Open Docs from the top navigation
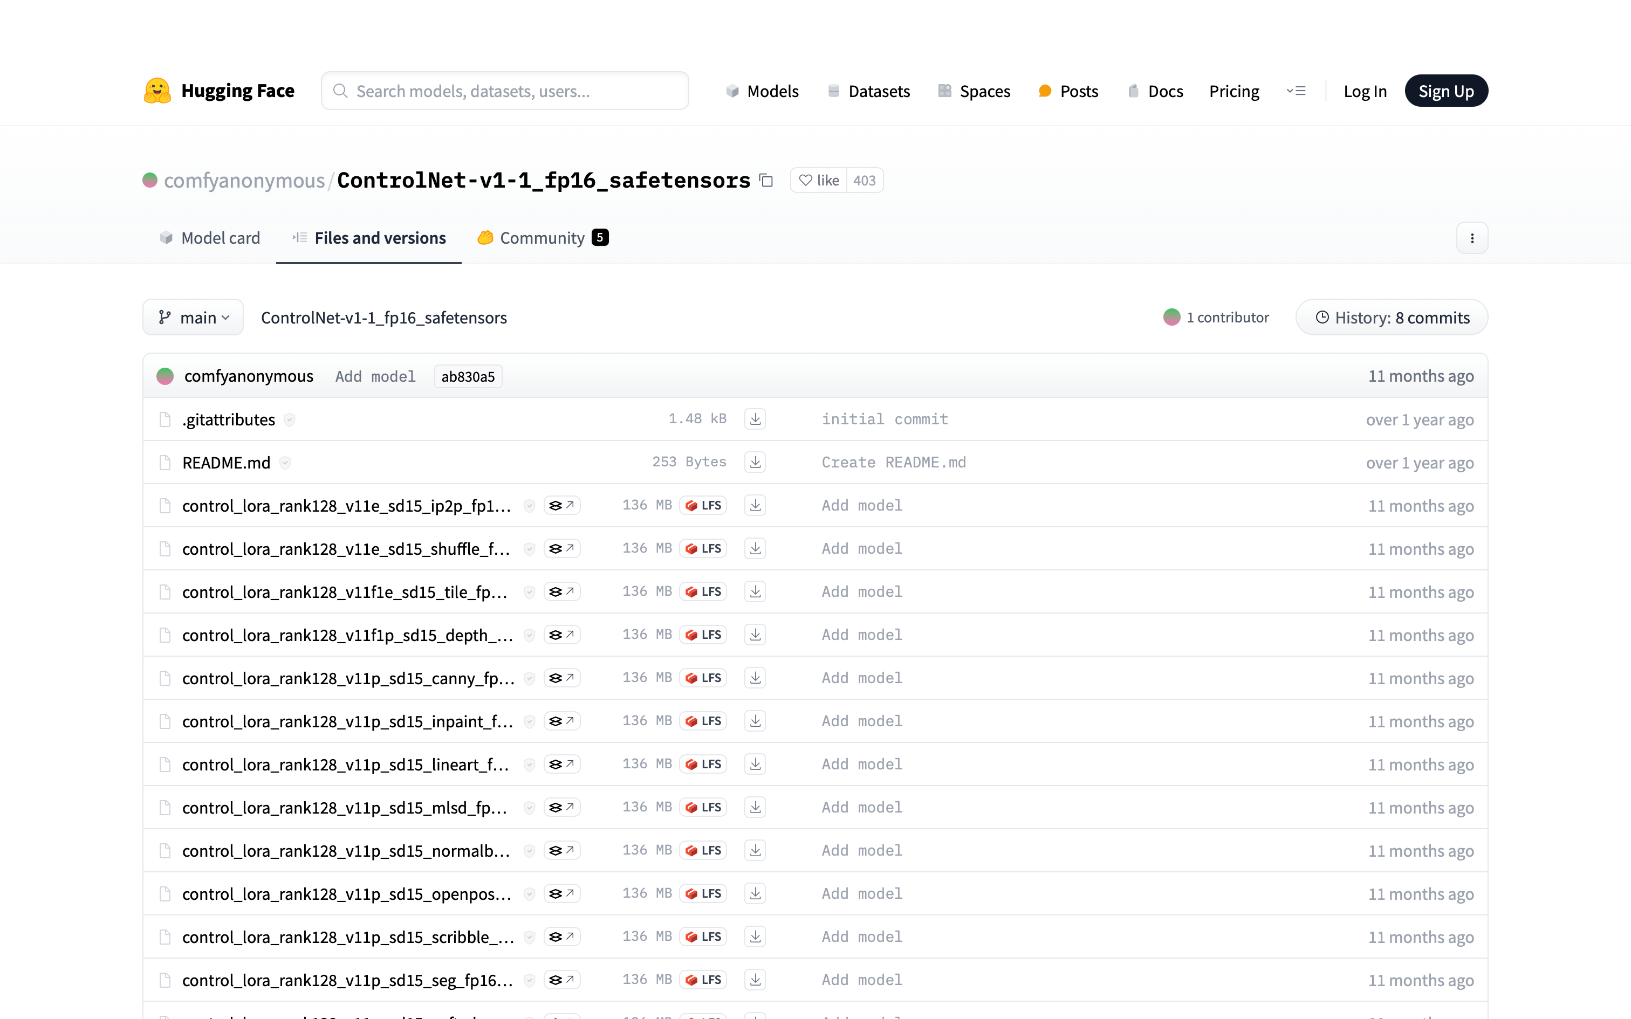Viewport: 1631px width, 1019px height. click(x=1155, y=91)
